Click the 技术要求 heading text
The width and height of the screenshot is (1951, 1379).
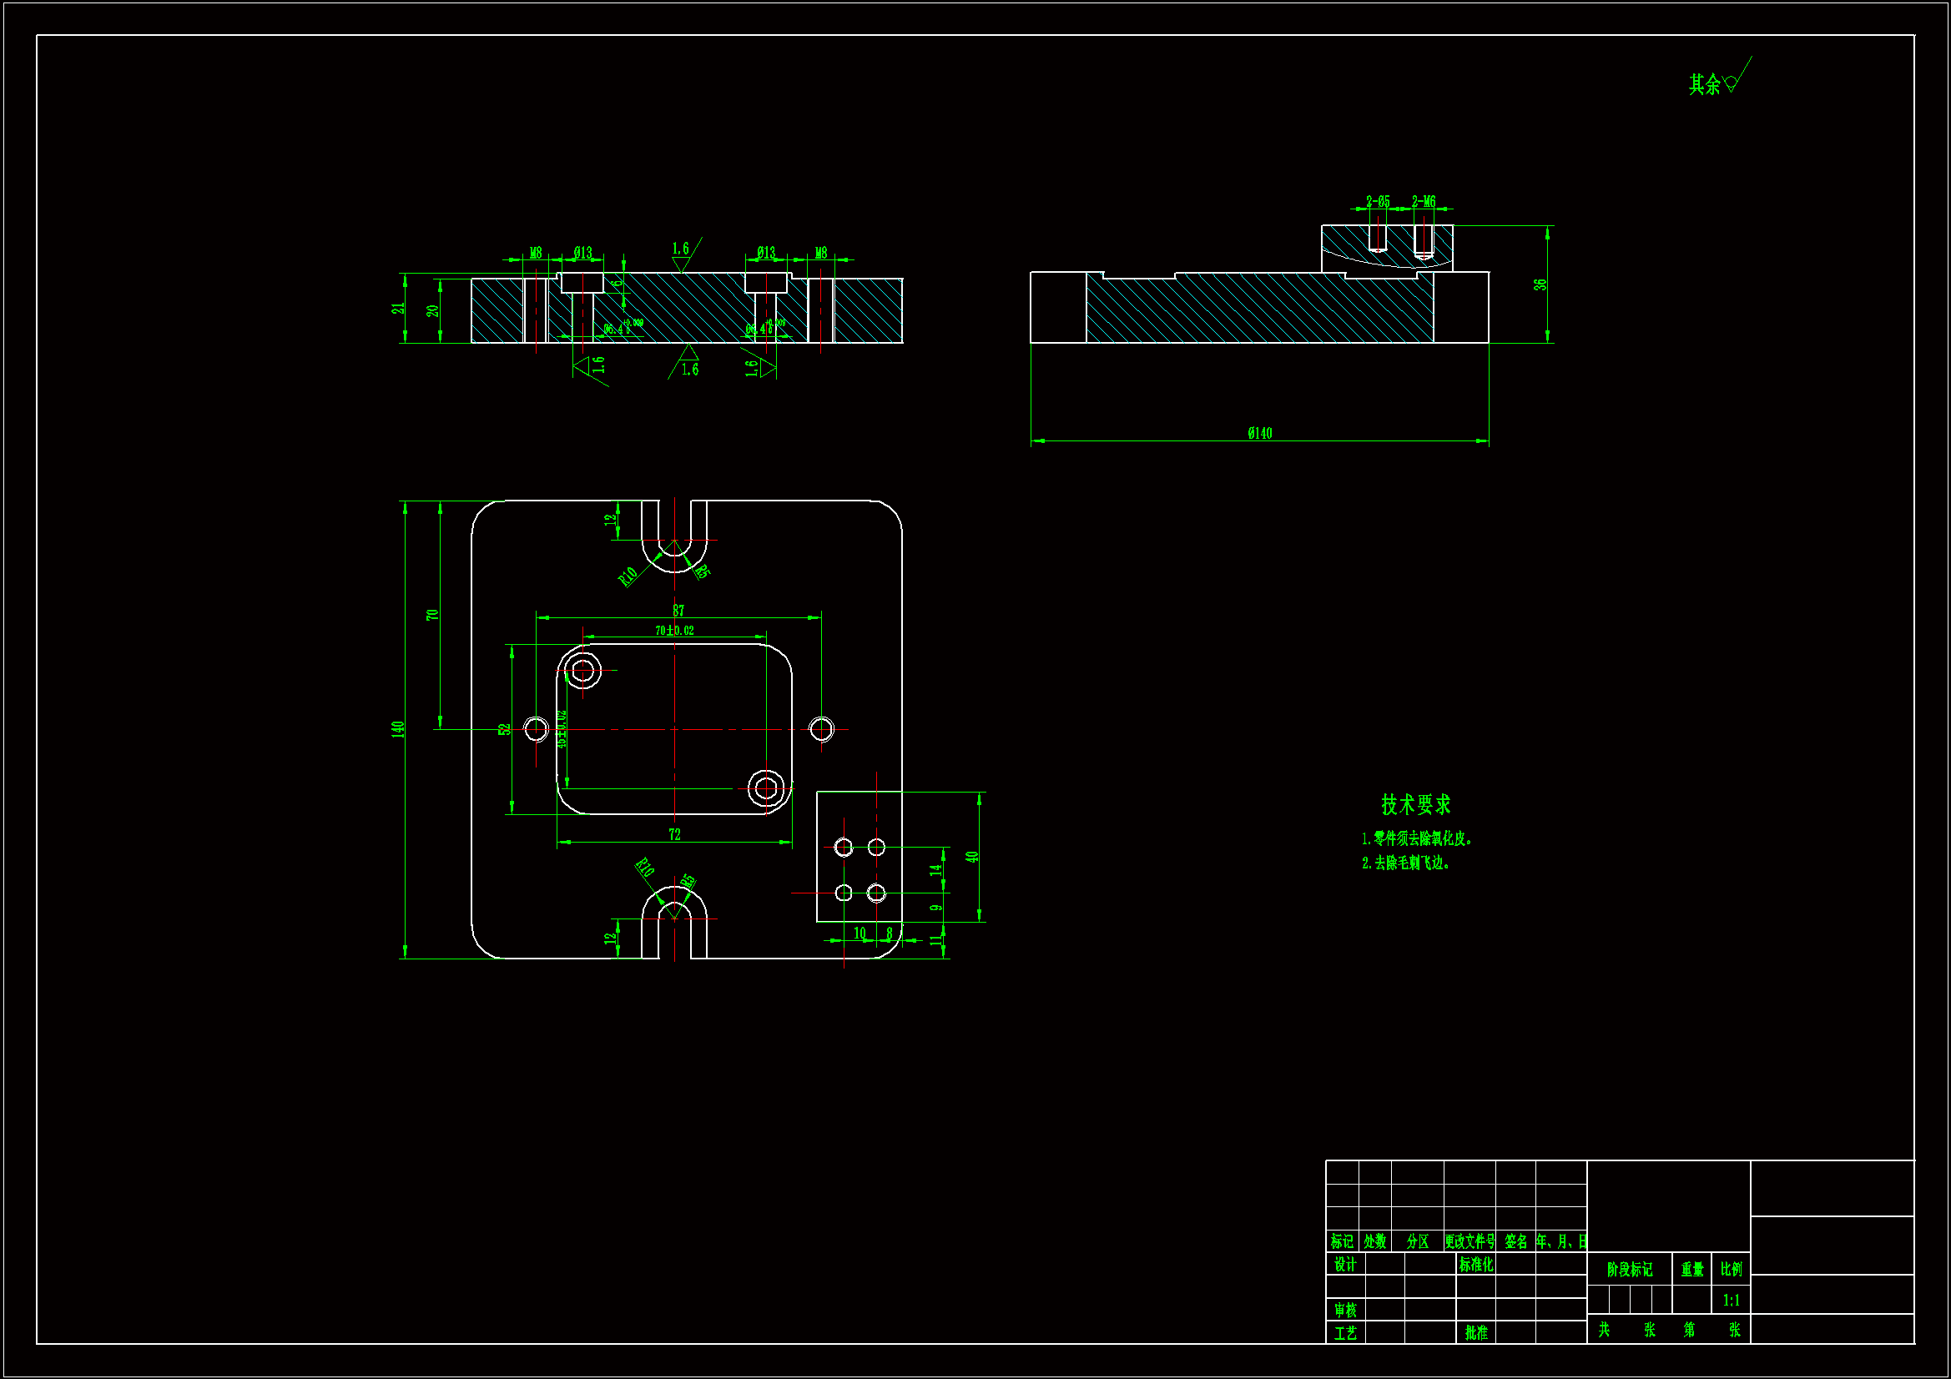tap(1415, 803)
